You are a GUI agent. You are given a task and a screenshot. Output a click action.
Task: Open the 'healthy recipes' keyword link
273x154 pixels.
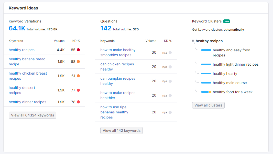pyautogui.click(x=21, y=50)
